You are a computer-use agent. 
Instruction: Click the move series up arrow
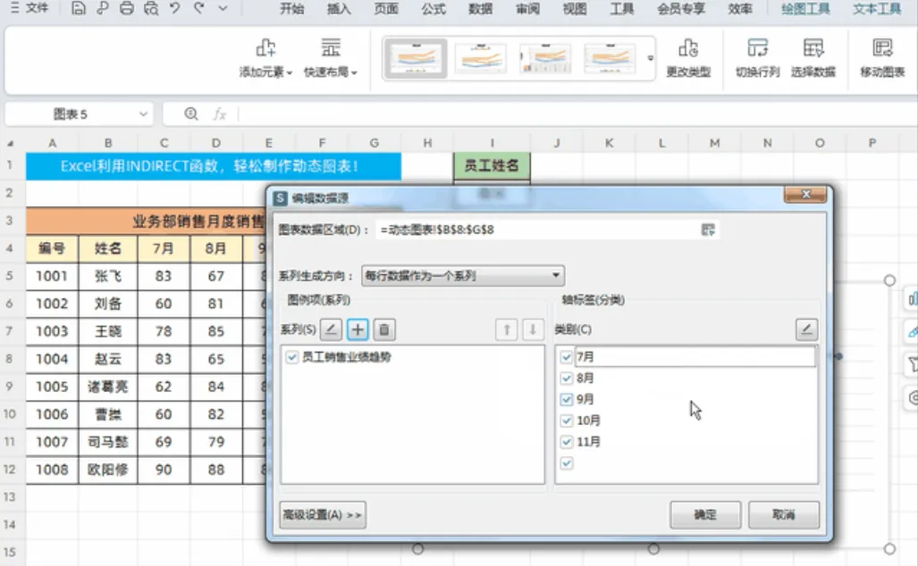[x=507, y=329]
